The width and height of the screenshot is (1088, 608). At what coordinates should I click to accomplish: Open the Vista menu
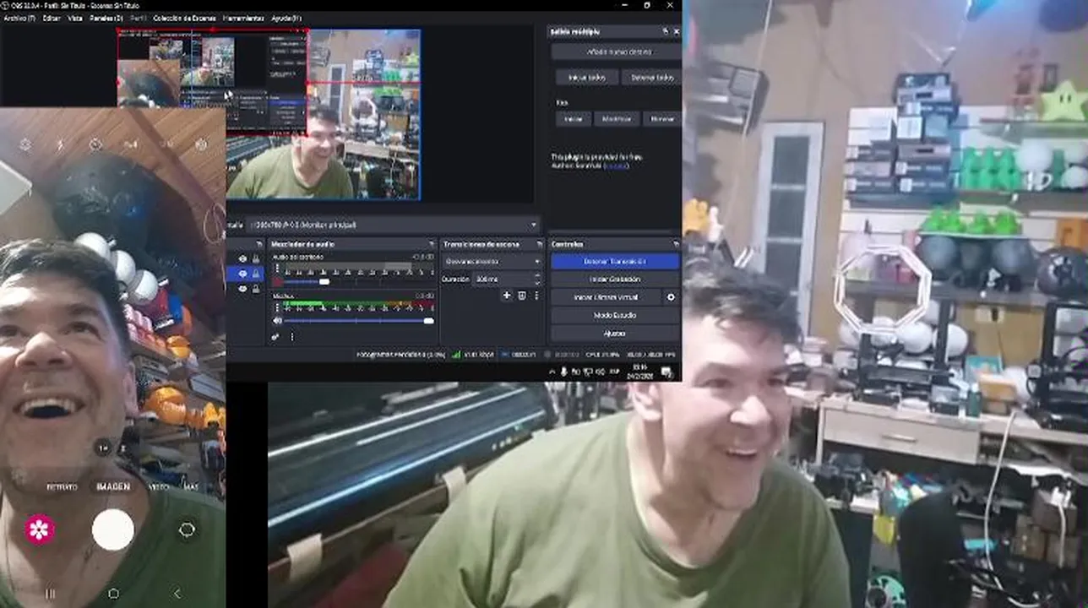(74, 18)
